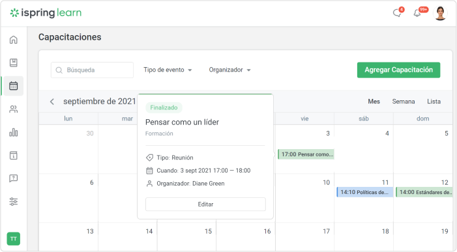Select day 19 in calendar
This screenshot has height=252, width=457.
coord(445,231)
